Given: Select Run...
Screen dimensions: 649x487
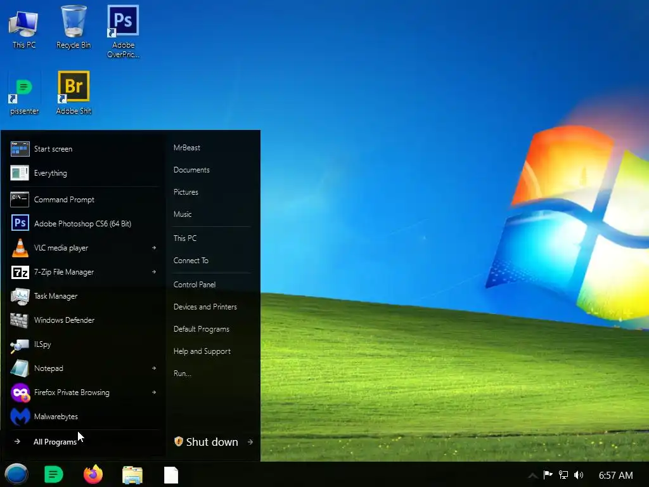Looking at the screenshot, I should pyautogui.click(x=182, y=373).
